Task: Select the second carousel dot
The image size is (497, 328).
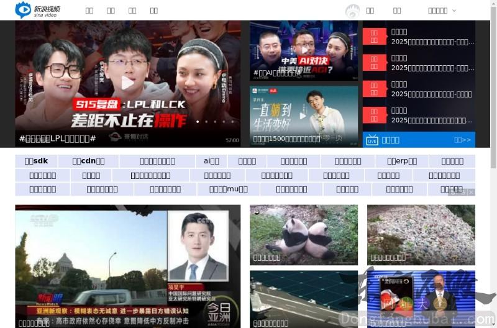Action: point(206,122)
